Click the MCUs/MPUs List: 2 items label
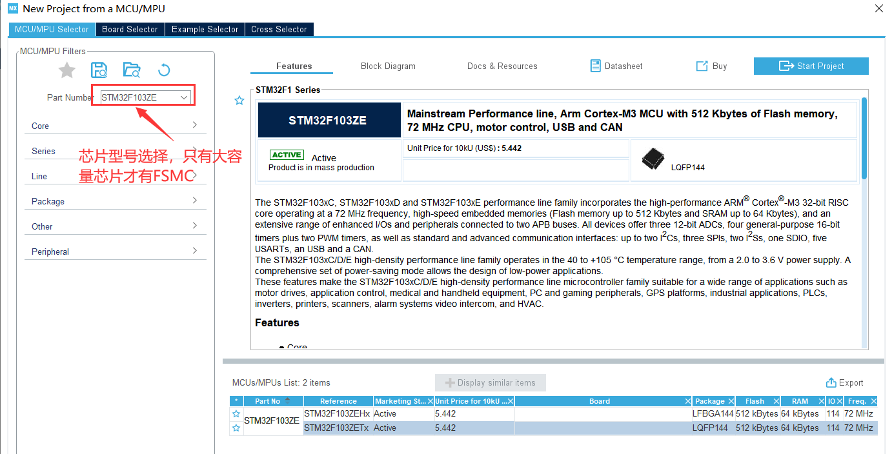Image resolution: width=892 pixels, height=454 pixels. click(x=281, y=382)
